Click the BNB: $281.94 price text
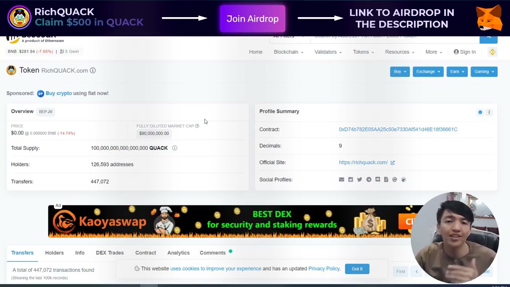The width and height of the screenshot is (510, 287). [30, 51]
